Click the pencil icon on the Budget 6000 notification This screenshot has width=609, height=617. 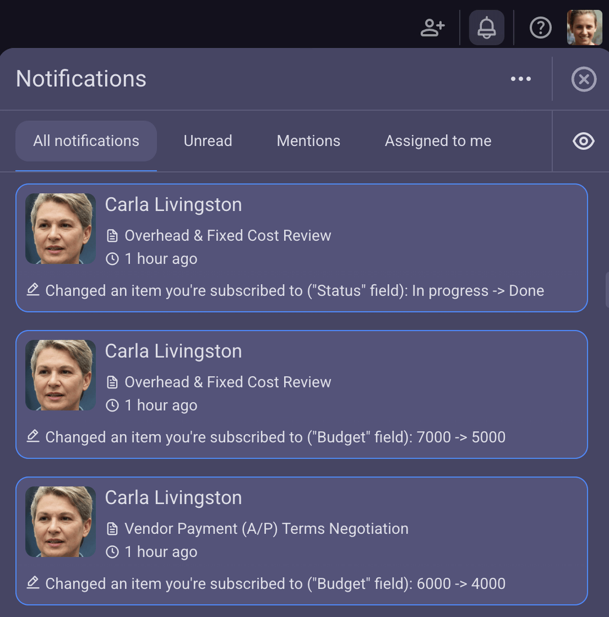(32, 583)
